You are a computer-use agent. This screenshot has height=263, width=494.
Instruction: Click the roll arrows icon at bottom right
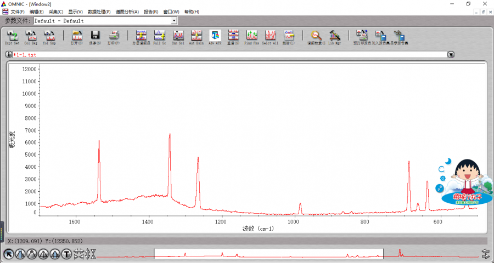coord(486,254)
